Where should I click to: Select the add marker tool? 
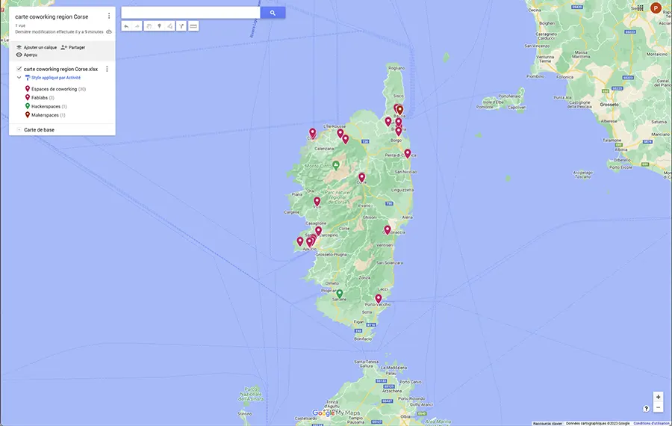(x=159, y=26)
